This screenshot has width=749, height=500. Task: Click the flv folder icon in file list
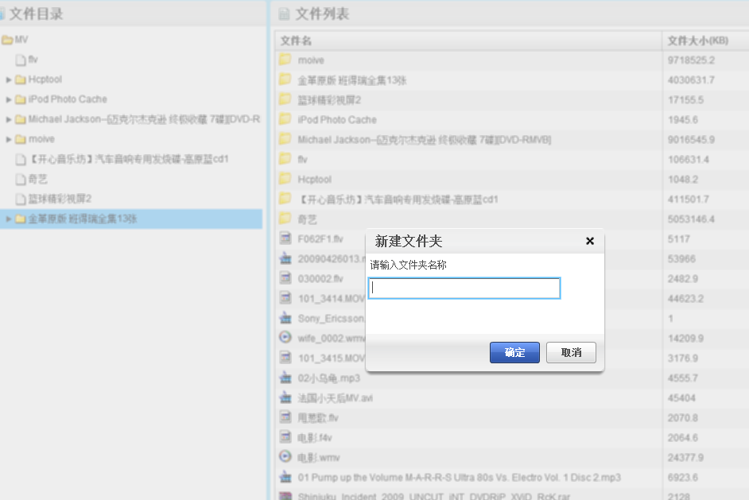[x=285, y=159]
